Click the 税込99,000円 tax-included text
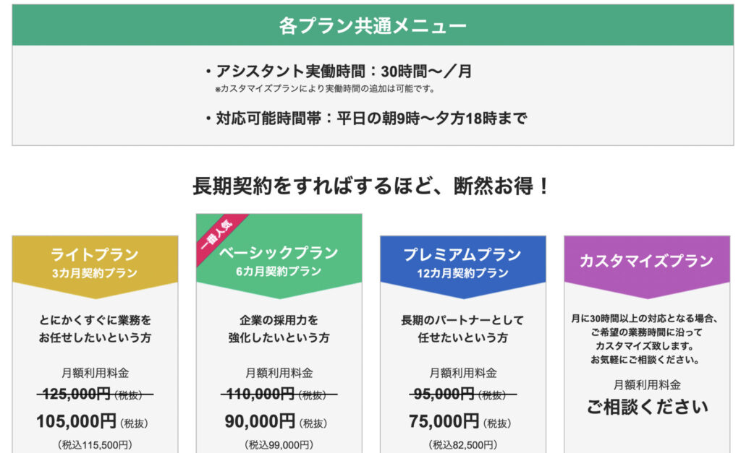The width and height of the screenshot is (741, 453). click(279, 444)
